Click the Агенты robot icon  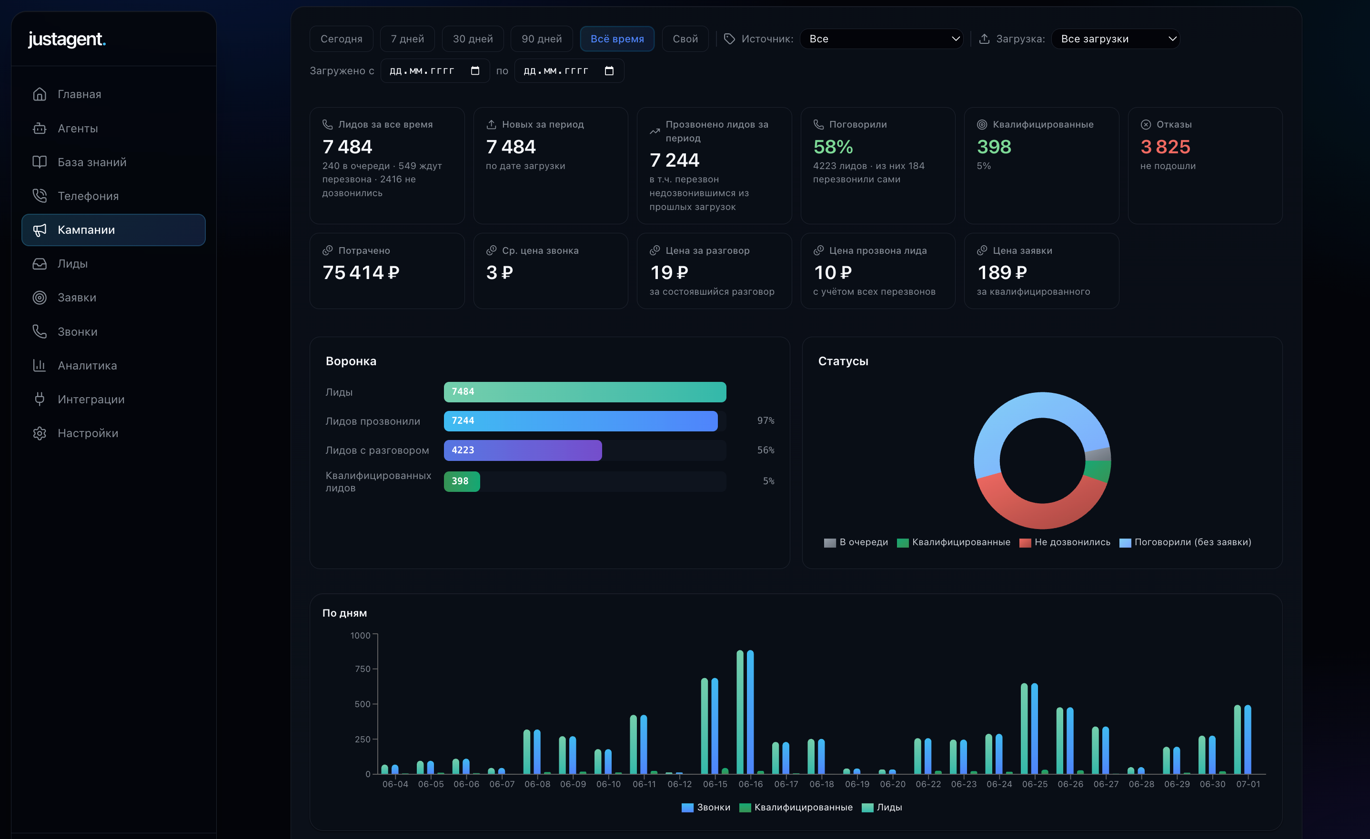[40, 129]
